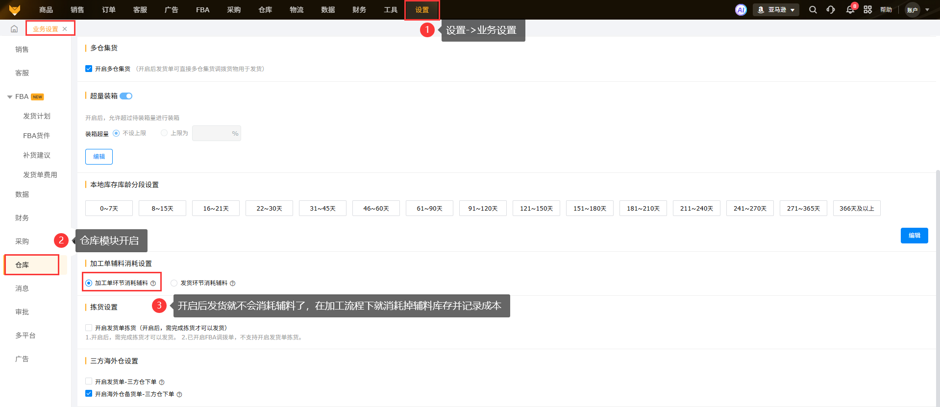
Task: Click the blue 编辑 button for 库龄分段
Action: point(915,236)
